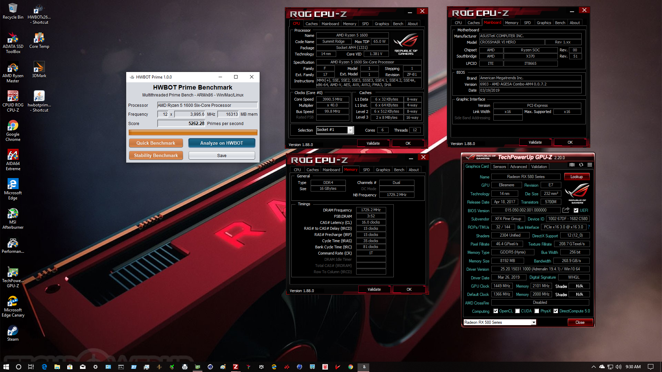
Task: Open the Google Chrome desktop icon
Action: 13,131
